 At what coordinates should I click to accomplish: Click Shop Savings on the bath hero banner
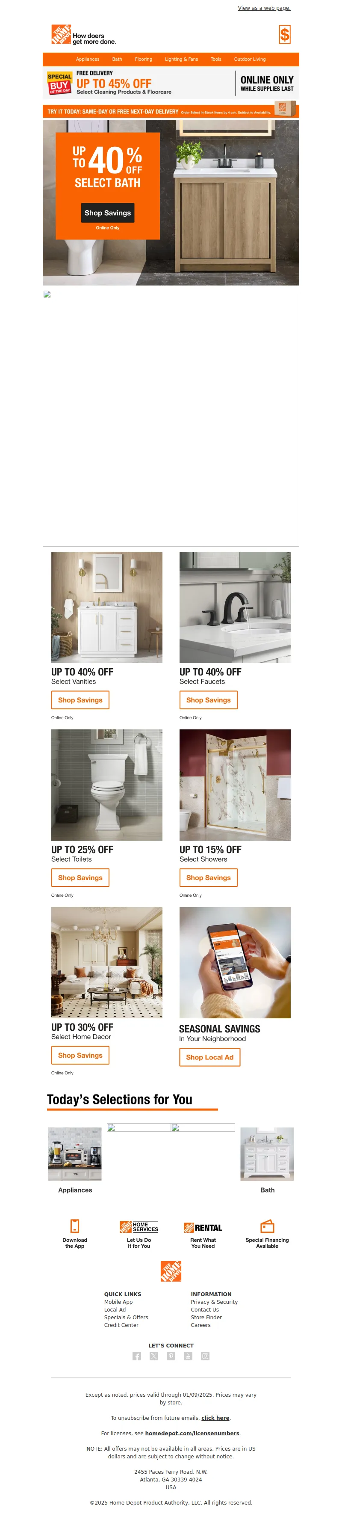click(108, 213)
